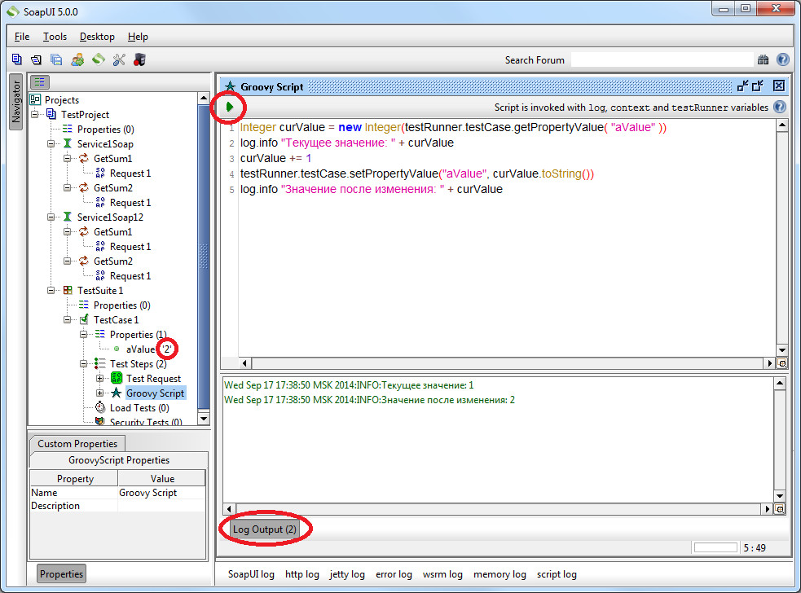Click the navigator tree vertical scrollbar
The image size is (801, 593).
pyautogui.click(x=204, y=244)
